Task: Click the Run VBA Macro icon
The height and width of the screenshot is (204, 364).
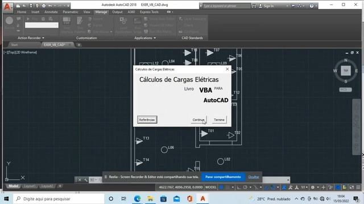Action: 146,32
